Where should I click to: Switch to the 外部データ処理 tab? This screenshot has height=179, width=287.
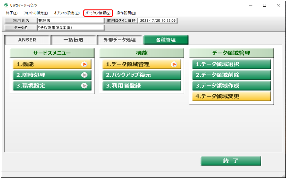point(119,40)
